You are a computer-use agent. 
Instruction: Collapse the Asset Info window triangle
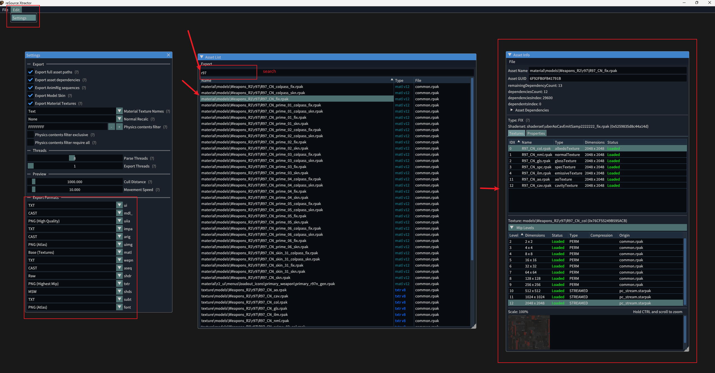click(x=510, y=55)
